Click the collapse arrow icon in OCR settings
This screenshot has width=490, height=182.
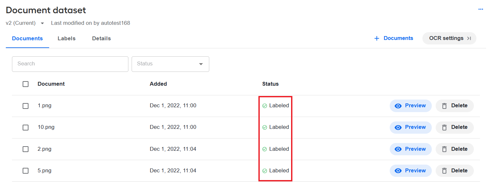tap(469, 38)
